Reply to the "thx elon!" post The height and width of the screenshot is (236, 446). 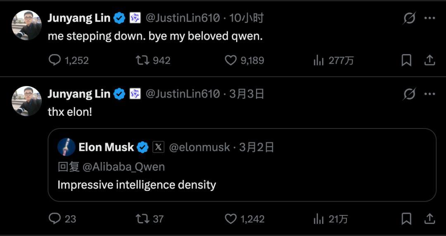55,218
